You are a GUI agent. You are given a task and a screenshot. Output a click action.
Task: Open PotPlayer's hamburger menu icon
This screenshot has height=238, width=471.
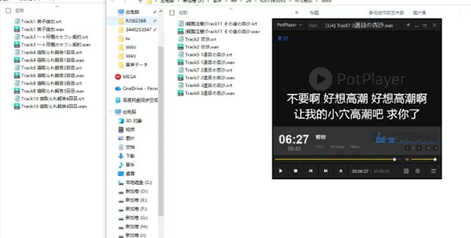pos(433,171)
